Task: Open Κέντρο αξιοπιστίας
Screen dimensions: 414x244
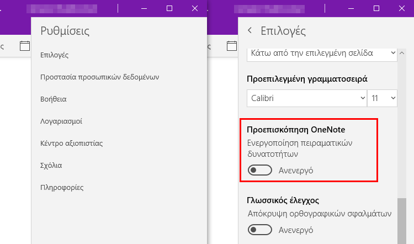Action: pos(71,144)
